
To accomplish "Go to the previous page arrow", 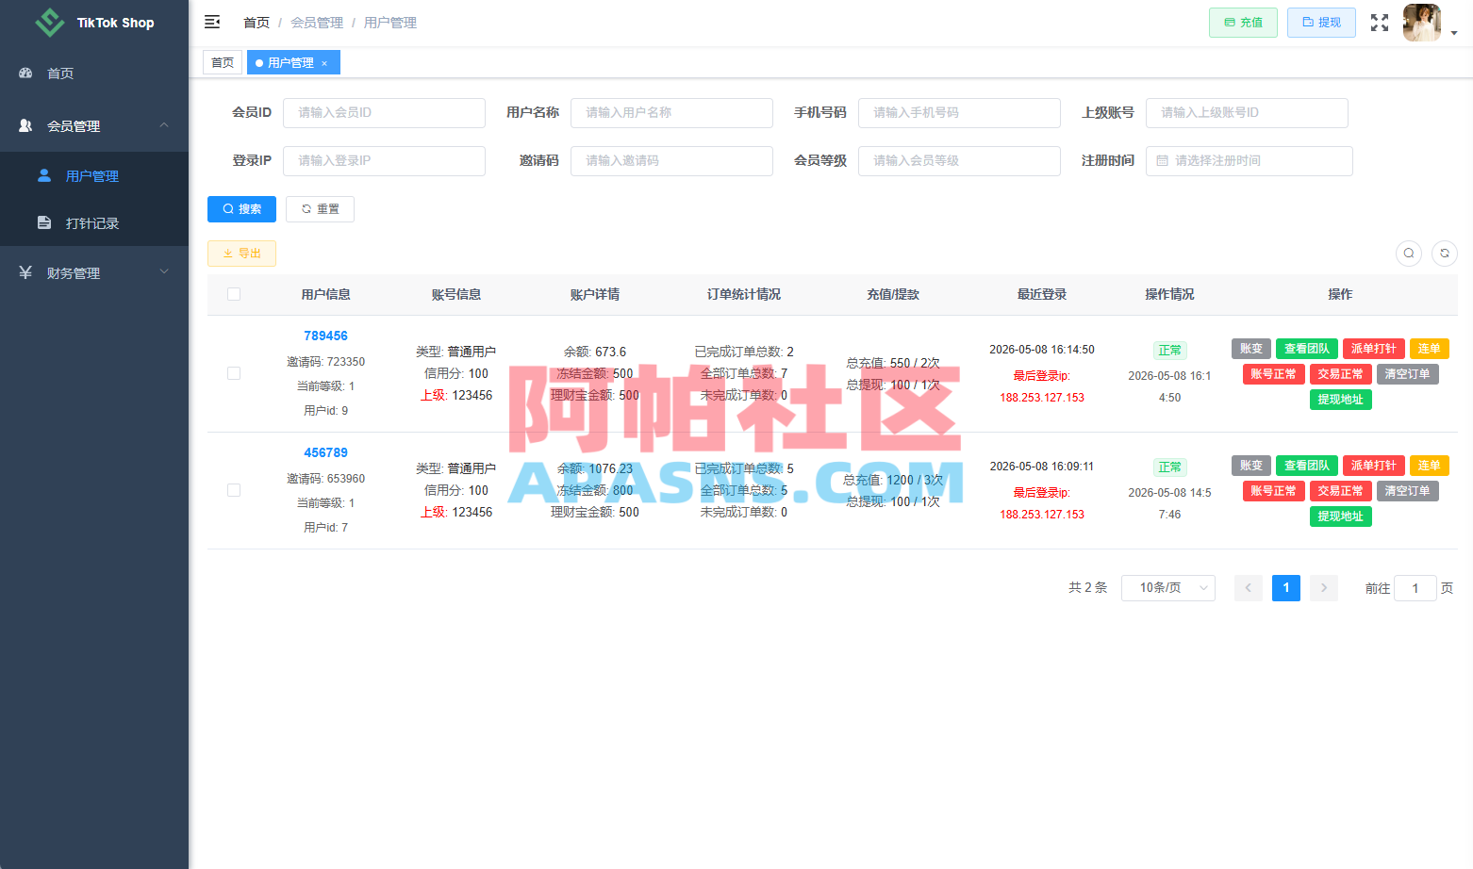I will (1249, 588).
